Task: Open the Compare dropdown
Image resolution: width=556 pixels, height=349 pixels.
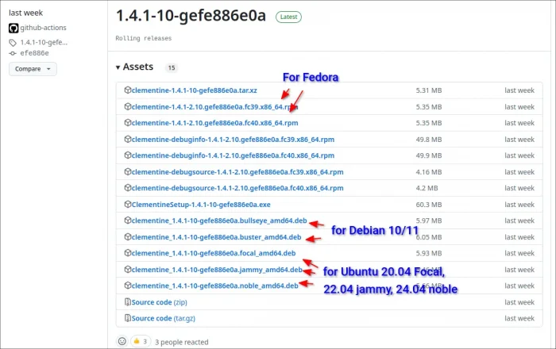Action: tap(33, 69)
